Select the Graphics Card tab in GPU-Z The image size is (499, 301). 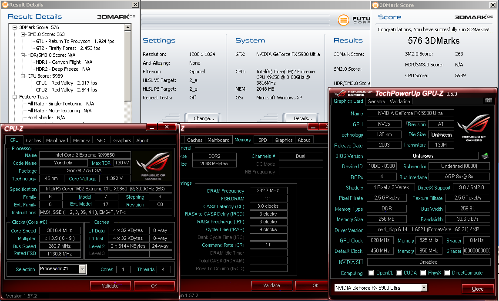pyautogui.click(x=348, y=101)
